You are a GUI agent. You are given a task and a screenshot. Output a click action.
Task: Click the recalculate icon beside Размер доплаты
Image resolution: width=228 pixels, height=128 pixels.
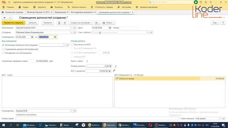pyautogui.click(x=116, y=66)
